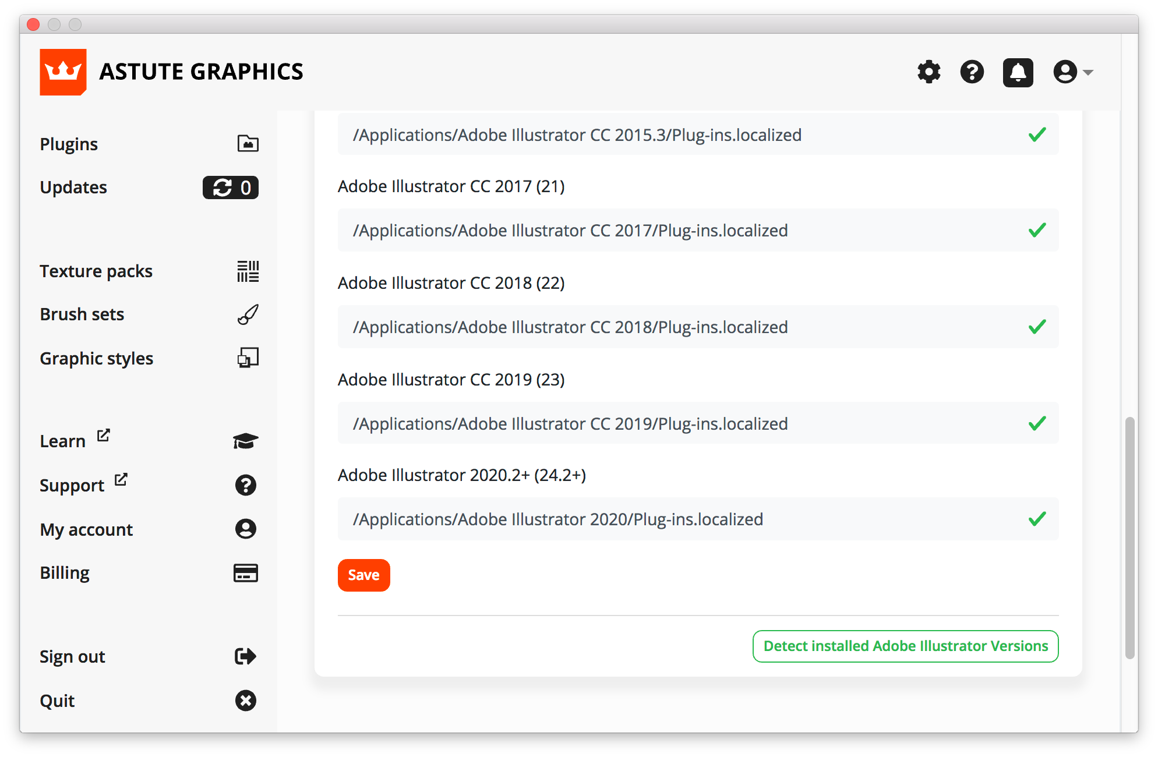
Task: Click the Sign out arrow icon
Action: pyautogui.click(x=245, y=656)
